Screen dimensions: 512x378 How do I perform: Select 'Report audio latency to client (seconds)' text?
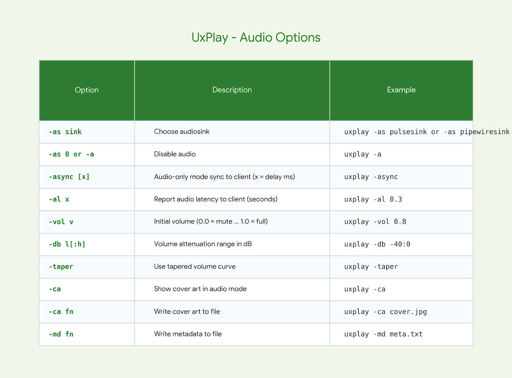[216, 199]
